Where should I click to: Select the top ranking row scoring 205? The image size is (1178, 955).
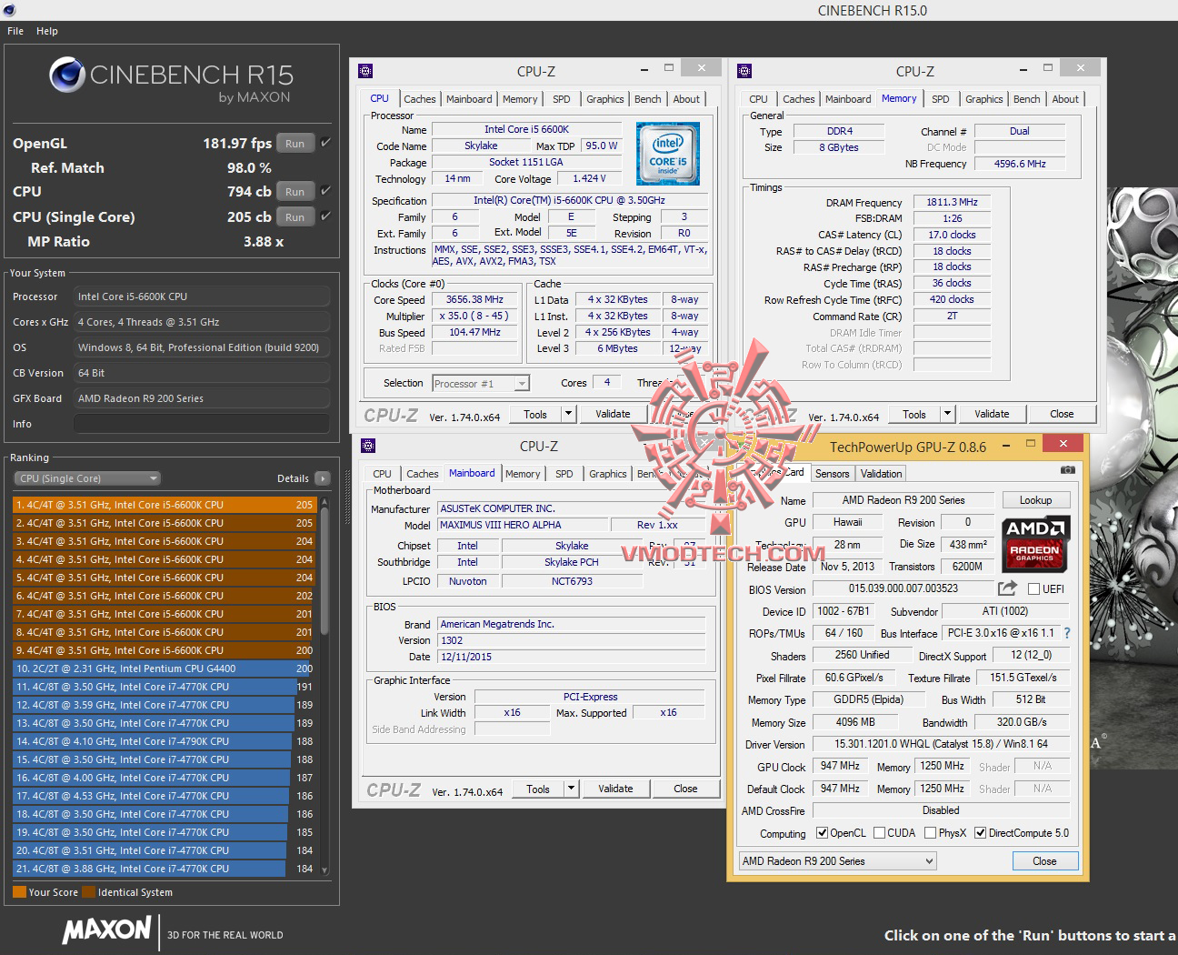(x=164, y=505)
